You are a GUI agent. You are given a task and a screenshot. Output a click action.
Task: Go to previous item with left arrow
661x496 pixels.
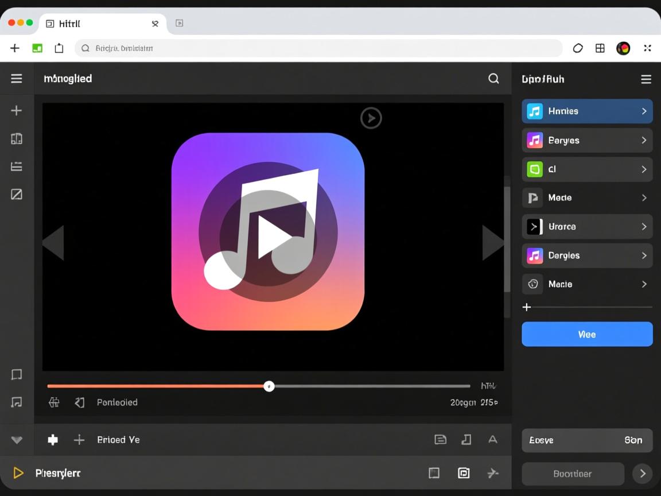coord(53,243)
